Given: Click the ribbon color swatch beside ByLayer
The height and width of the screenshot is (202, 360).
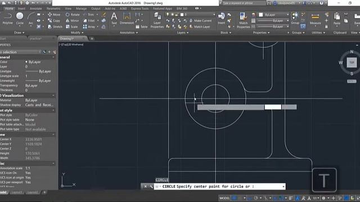Looking at the screenshot, I should click(261, 15).
